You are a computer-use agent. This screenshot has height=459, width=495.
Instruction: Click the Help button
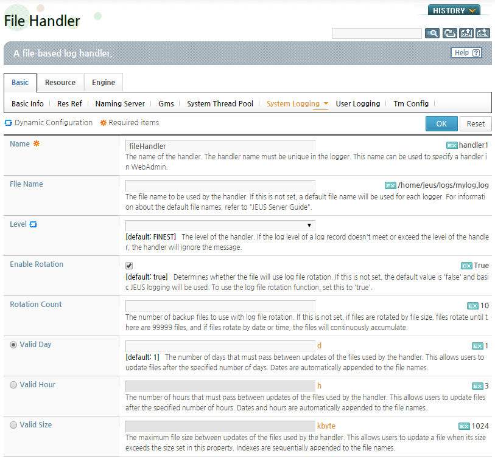click(x=467, y=53)
